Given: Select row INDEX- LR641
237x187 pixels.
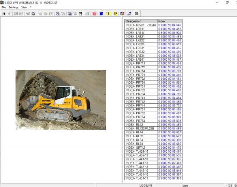Looking at the screenshot, I should tap(153, 60).
